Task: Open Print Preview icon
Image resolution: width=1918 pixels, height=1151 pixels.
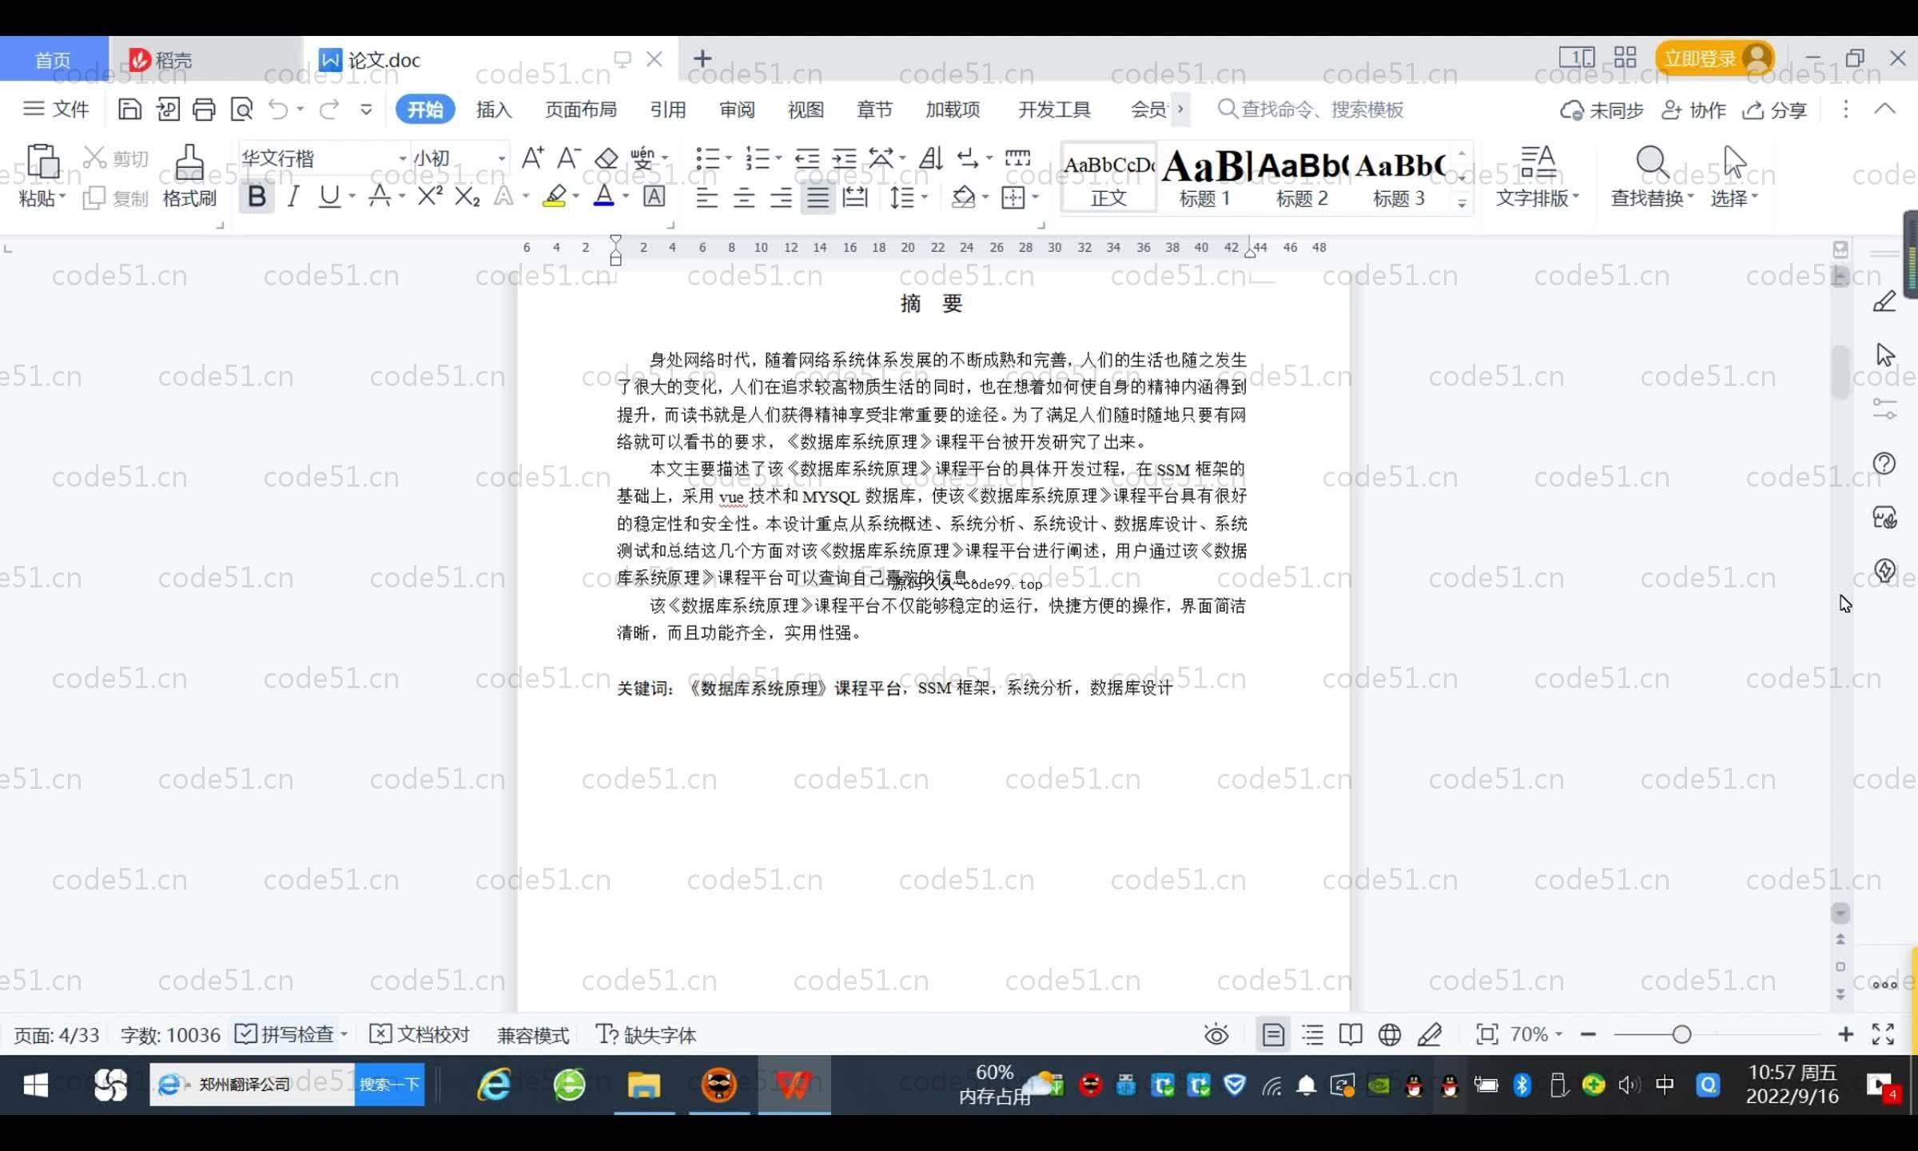Action: pyautogui.click(x=241, y=109)
